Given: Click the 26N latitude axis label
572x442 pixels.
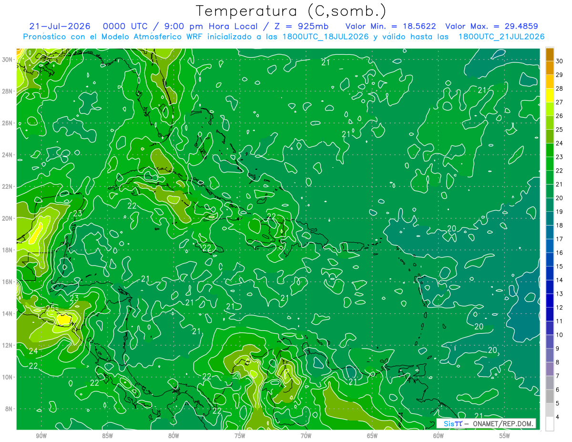Looking at the screenshot, I should click(x=8, y=123).
